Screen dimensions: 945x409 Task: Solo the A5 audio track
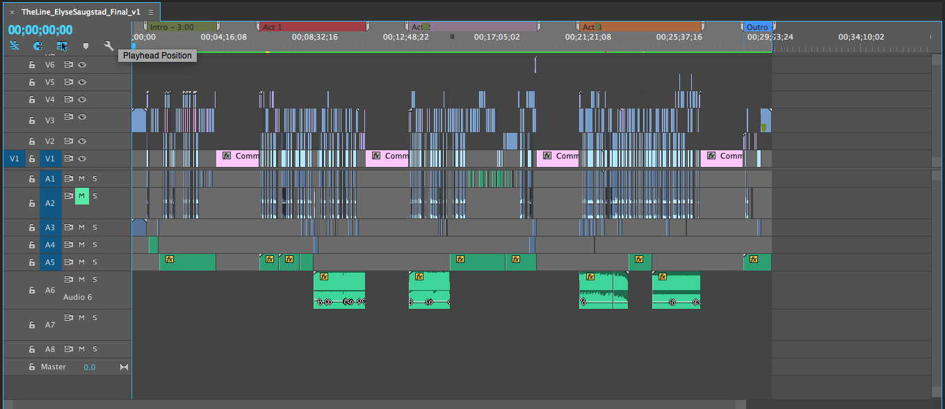coord(95,262)
